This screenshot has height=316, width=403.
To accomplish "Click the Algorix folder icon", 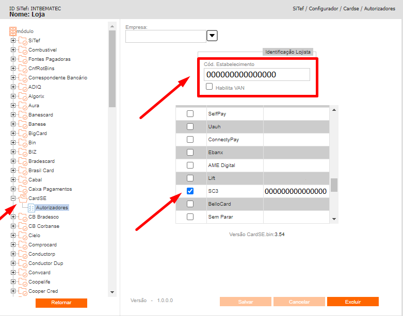I will pos(23,96).
